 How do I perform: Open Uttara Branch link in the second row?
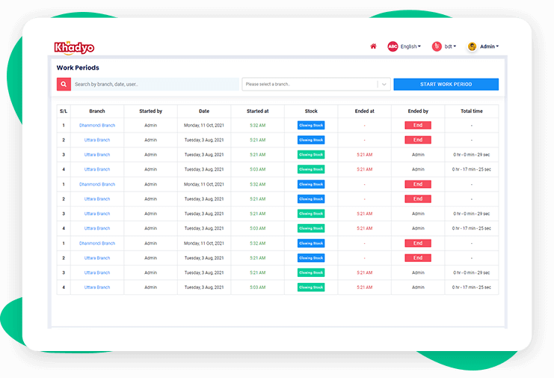click(97, 140)
